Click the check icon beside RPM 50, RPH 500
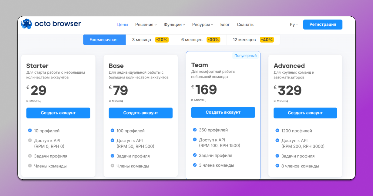 tap(112, 140)
